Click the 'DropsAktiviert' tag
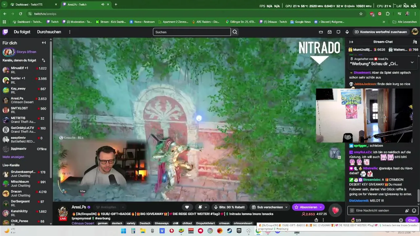Viewport: 420px width, 236px height. coord(205,223)
